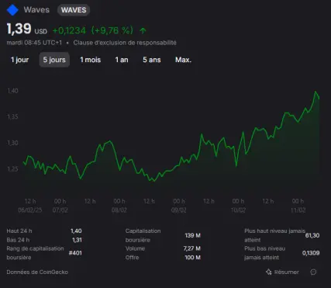
Task: Click the all-time low value 0,1309
Action: click(x=311, y=253)
